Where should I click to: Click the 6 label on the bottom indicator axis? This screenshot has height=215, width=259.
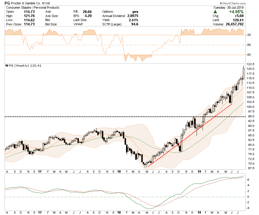point(248,180)
